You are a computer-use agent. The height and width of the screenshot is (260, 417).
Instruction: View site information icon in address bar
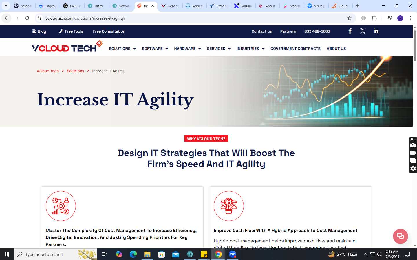point(40,18)
